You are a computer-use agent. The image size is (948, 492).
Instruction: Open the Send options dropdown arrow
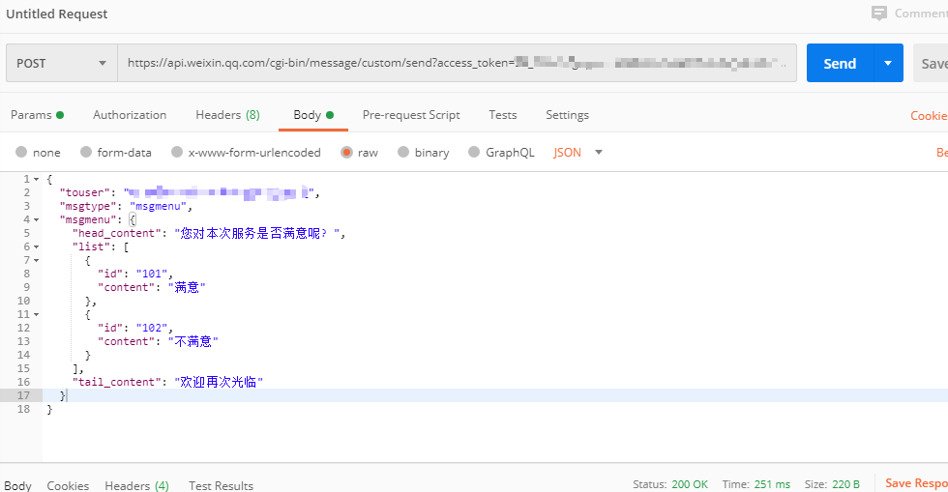click(888, 63)
